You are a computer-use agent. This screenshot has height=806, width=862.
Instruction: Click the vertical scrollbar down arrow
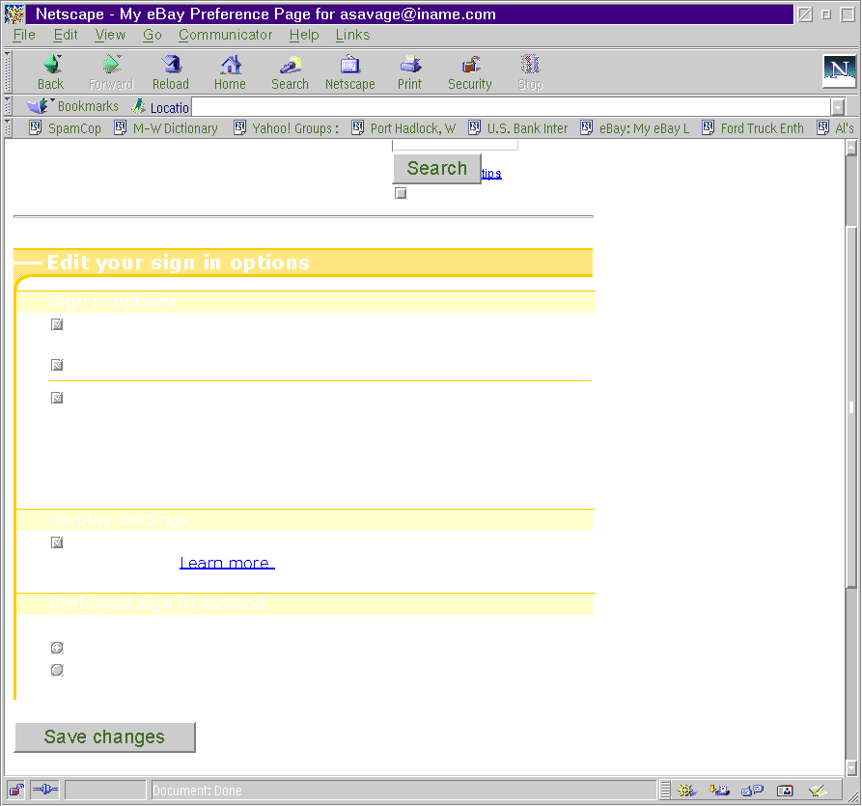coord(850,768)
